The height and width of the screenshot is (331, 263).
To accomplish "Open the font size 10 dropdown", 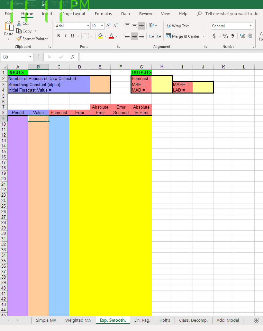I will click(x=102, y=26).
